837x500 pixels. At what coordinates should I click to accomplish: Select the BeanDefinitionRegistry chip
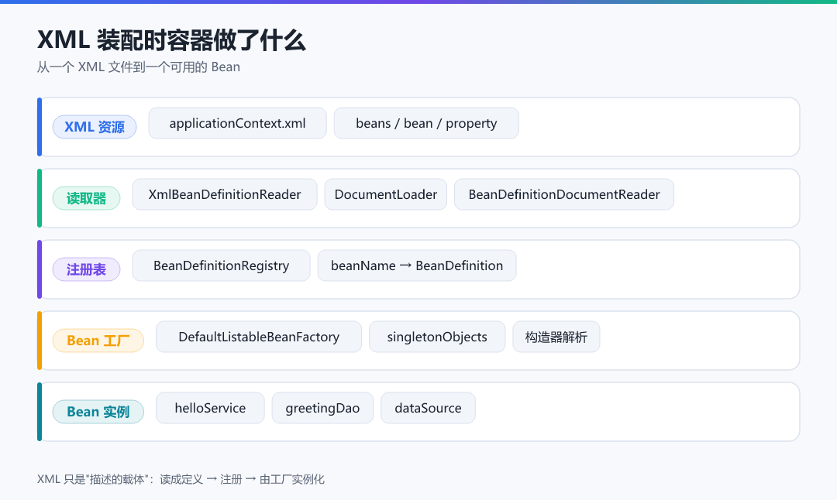(x=221, y=265)
